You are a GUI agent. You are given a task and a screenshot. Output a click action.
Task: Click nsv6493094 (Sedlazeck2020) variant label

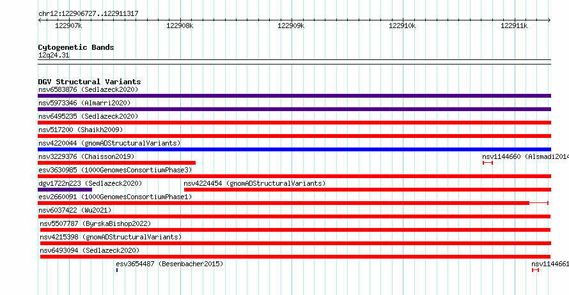coord(90,250)
